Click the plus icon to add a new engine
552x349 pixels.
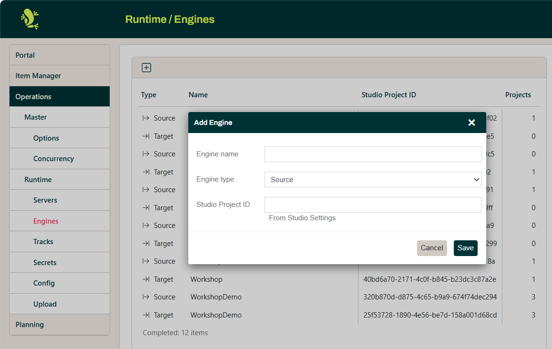(x=146, y=67)
